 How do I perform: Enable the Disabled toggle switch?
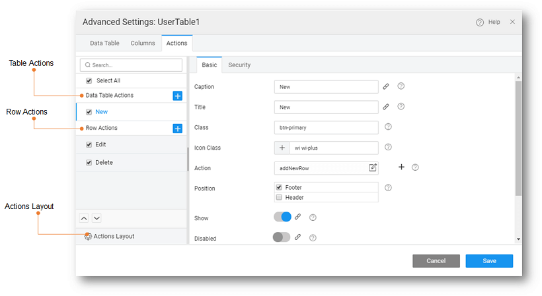point(282,237)
